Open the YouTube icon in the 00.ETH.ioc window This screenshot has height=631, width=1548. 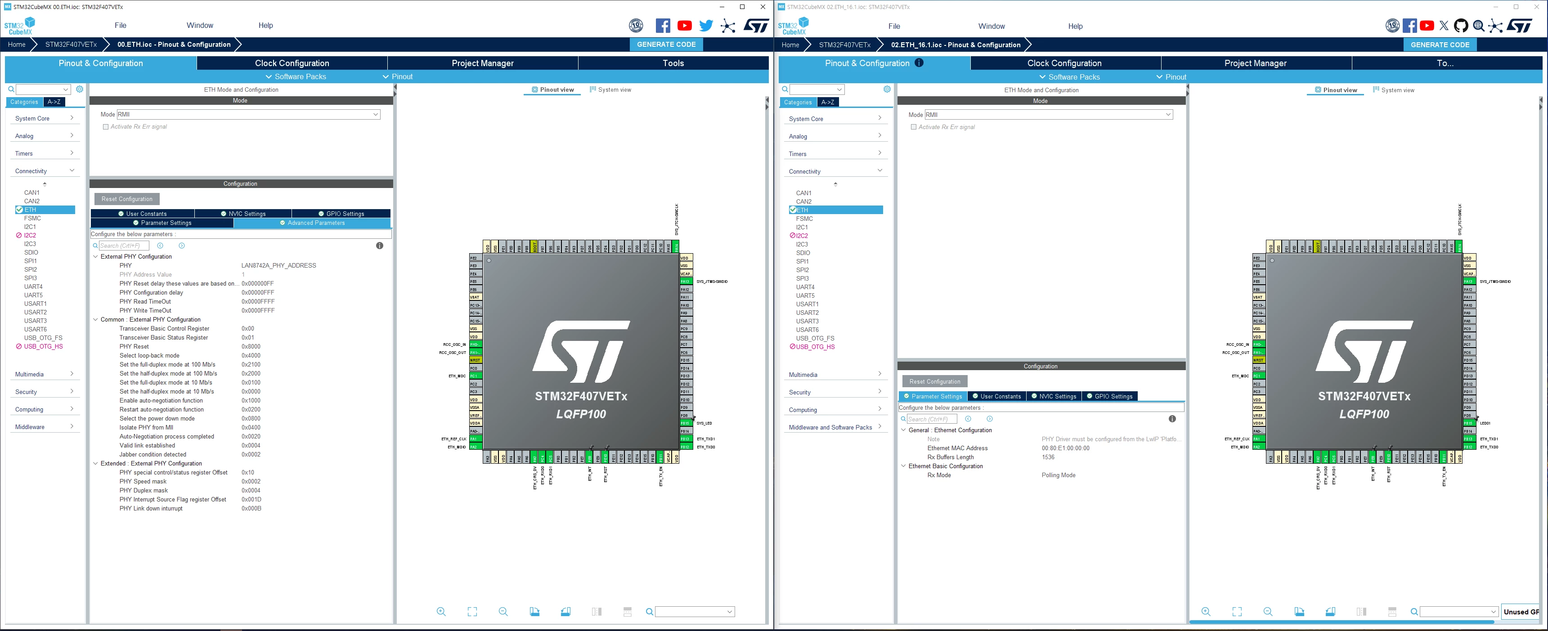click(684, 25)
